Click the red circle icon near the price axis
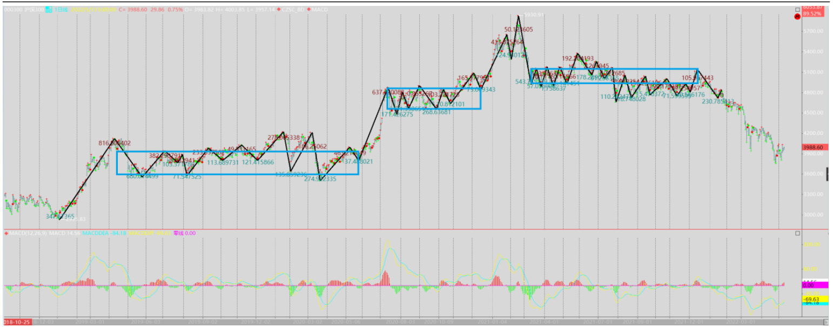Screen dimensions: 833x327 [x=796, y=17]
